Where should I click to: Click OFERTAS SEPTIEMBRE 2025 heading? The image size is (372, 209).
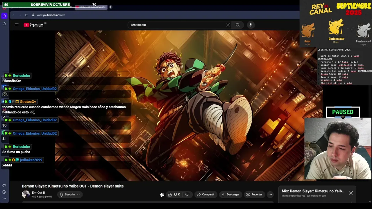point(334,50)
